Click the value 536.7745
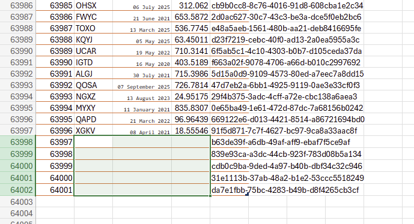 (191, 28)
